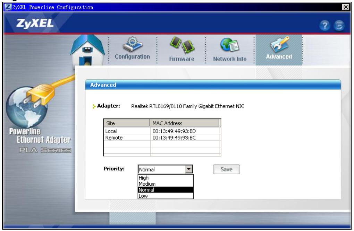
Task: Click the green arrow bullet beside Adapter
Action: (x=94, y=106)
